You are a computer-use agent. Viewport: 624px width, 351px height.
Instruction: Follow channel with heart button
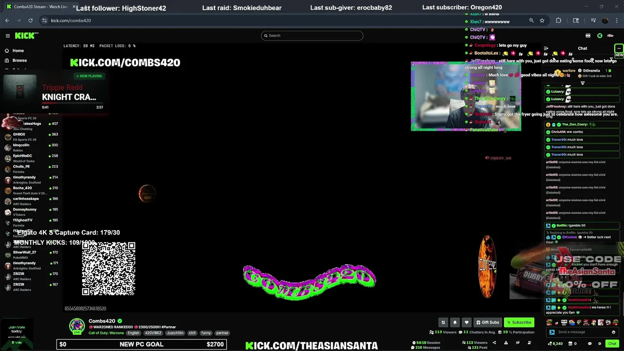[467, 322]
